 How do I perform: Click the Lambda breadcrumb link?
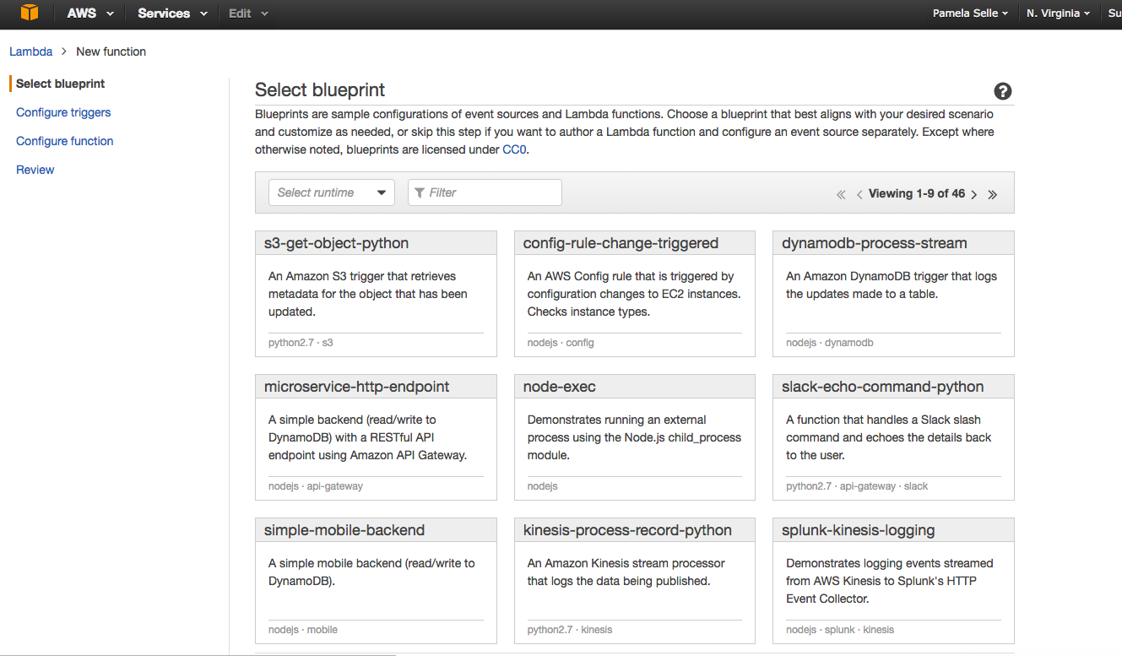click(31, 52)
